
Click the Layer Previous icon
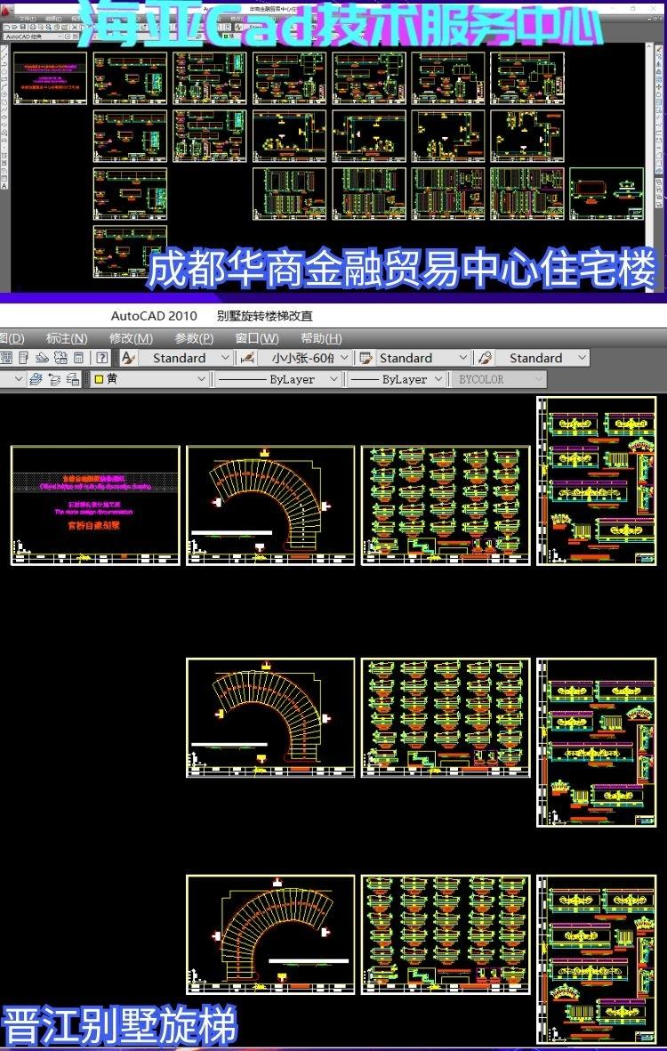(53, 379)
